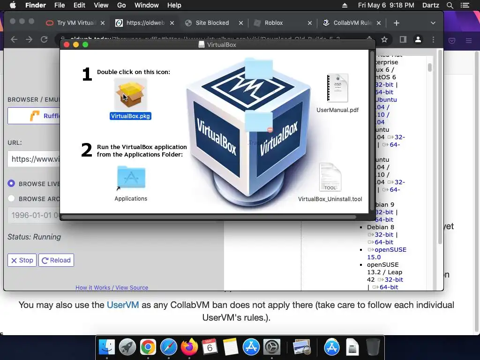Open the Trash in the Dock
This screenshot has width=480, height=360.
point(373,347)
